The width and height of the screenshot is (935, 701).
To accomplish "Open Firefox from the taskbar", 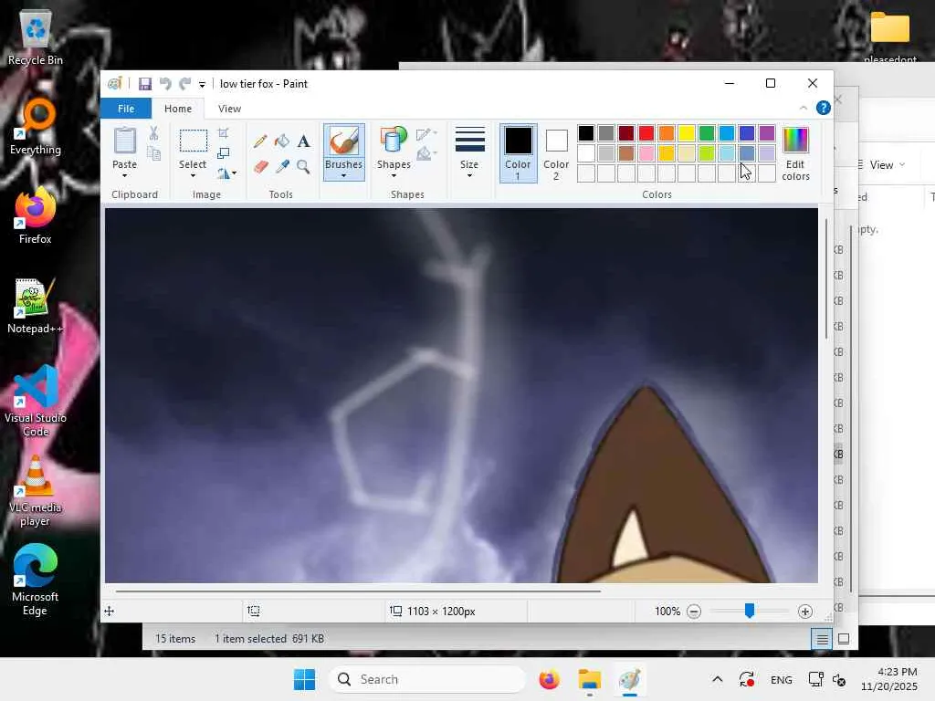I will (549, 679).
